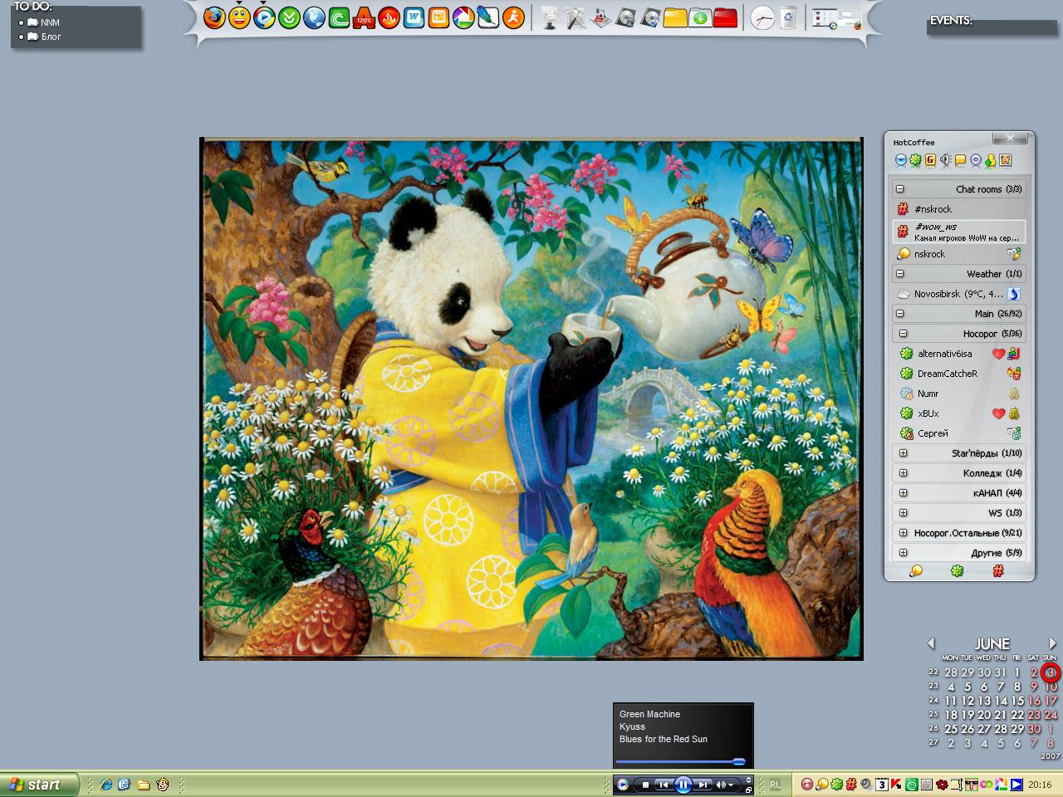Open the Recycle Bin in the dock

click(787, 17)
